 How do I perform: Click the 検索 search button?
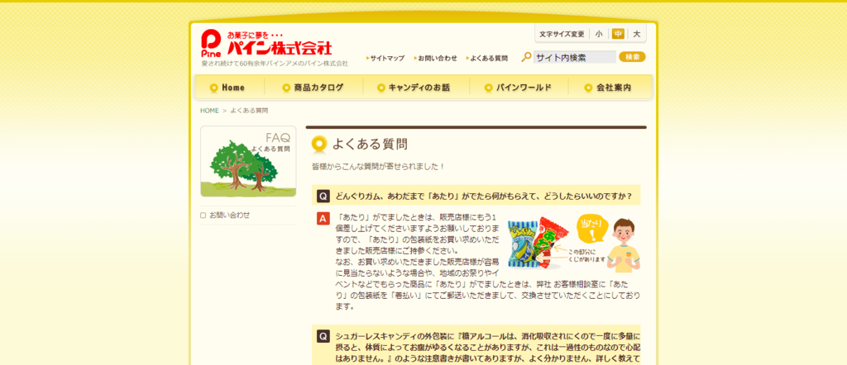point(632,57)
